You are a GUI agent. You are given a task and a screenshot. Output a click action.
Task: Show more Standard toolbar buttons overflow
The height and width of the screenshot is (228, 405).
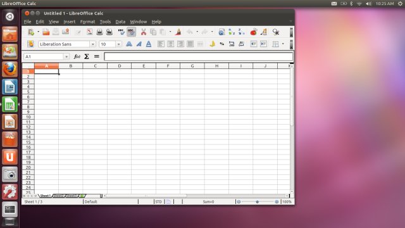291,32
